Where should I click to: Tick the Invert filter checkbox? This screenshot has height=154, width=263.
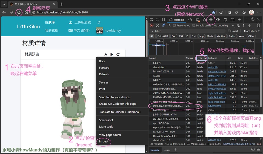229,31
